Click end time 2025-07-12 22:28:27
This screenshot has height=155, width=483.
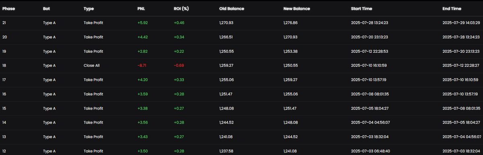coord(461,66)
